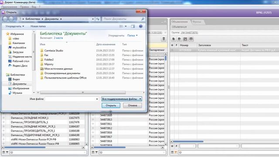Open the view options icon in the dialog toolbar
The image size is (279, 157).
coord(121,26)
